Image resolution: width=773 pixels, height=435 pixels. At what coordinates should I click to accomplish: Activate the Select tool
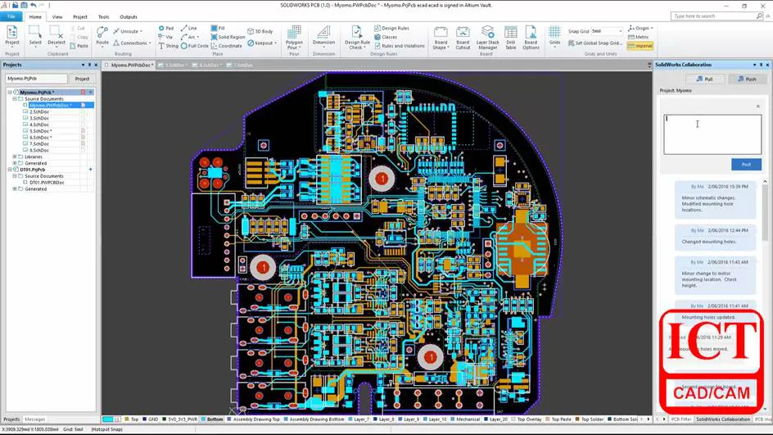click(x=35, y=36)
